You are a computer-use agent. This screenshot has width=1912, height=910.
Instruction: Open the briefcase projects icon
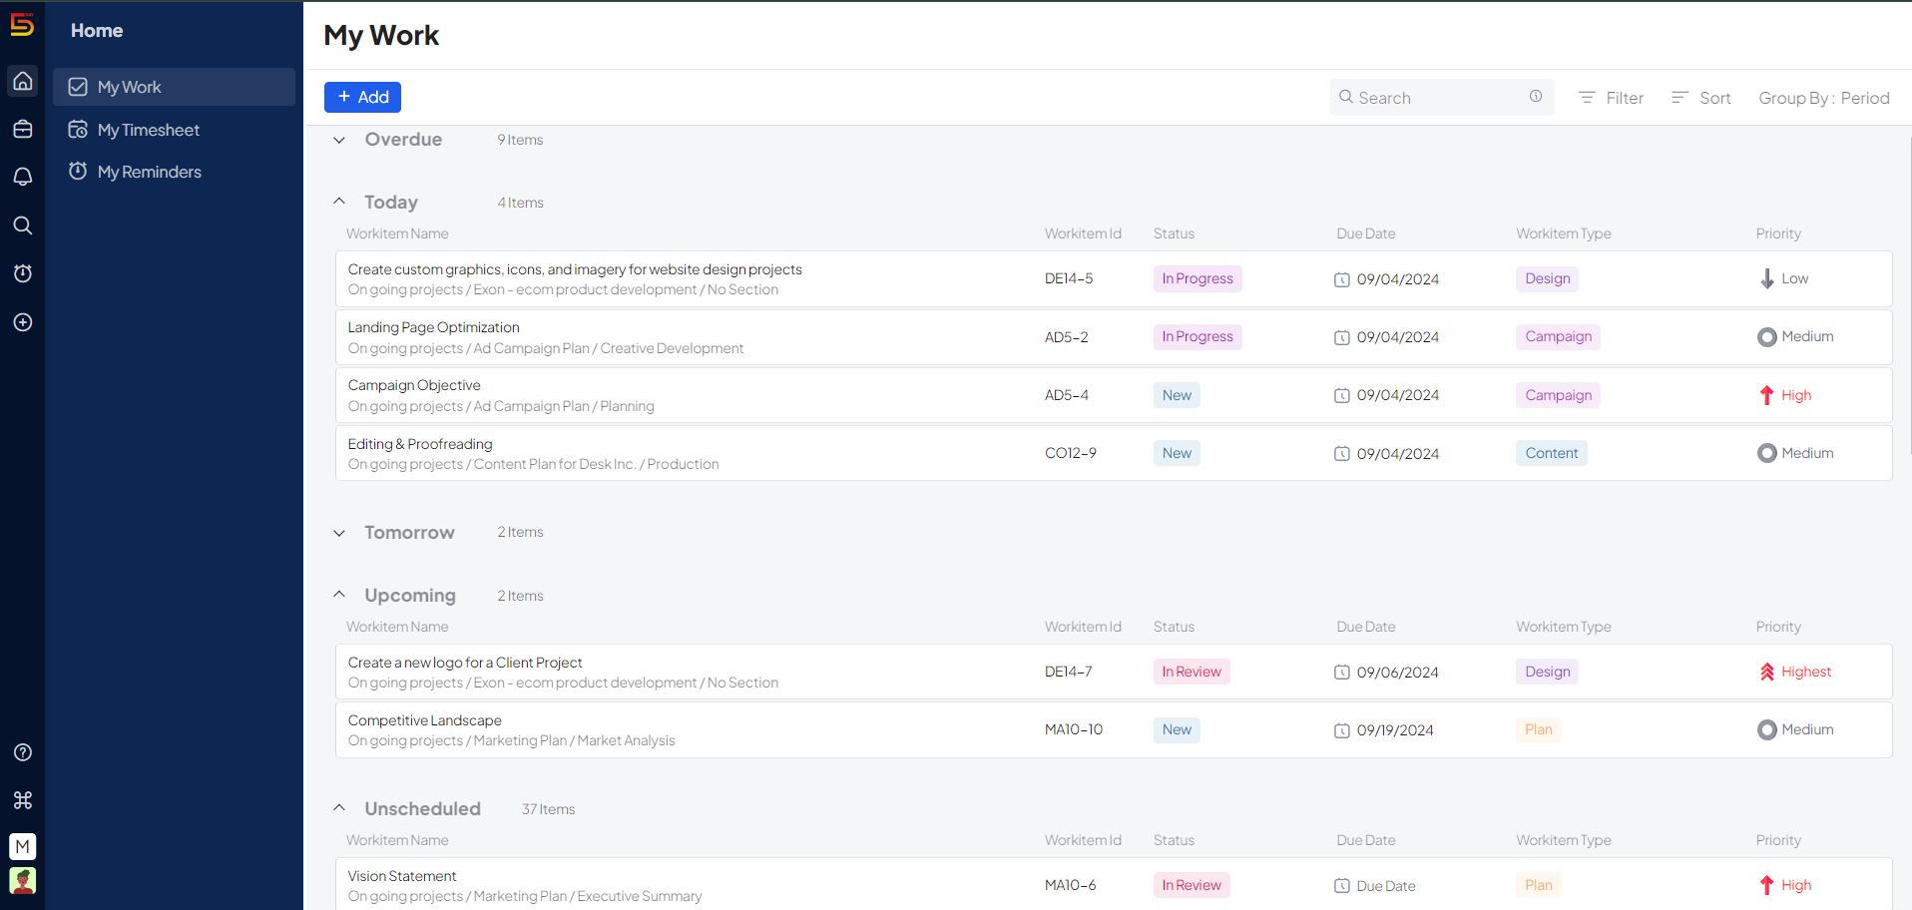tap(23, 129)
